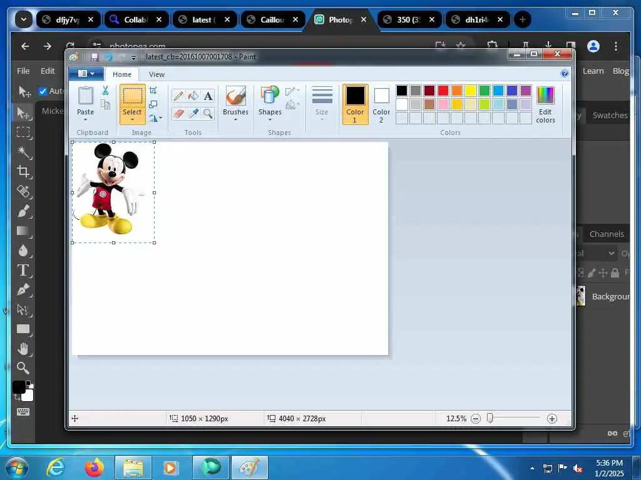Viewport: 641px width, 480px height.
Task: Select the Magic Wand tool in Photopea
Action: 23,152
